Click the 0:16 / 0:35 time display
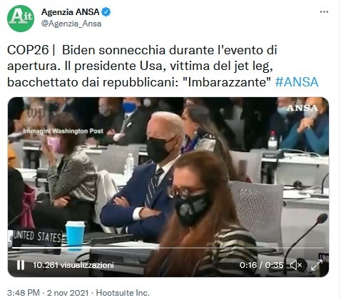This screenshot has height=300, width=346. (261, 265)
